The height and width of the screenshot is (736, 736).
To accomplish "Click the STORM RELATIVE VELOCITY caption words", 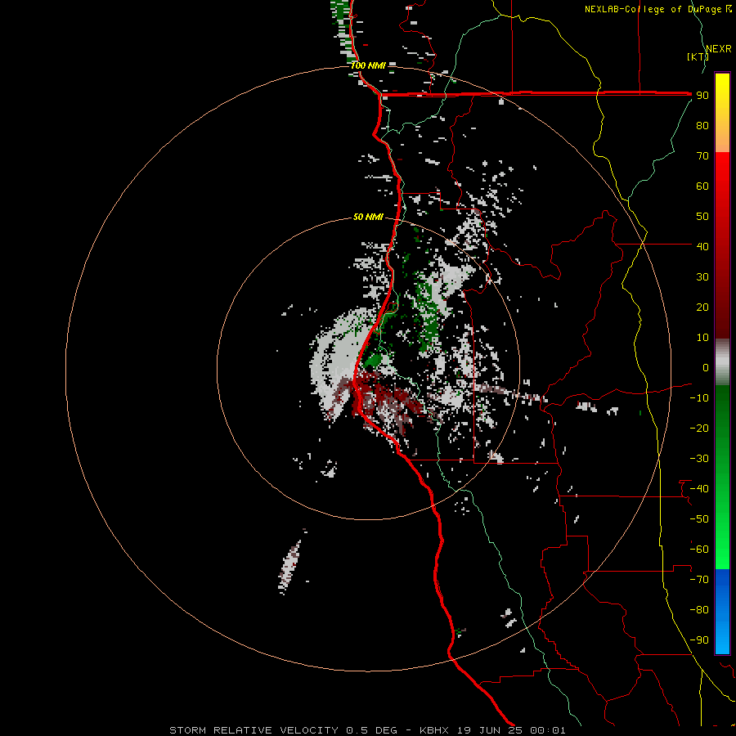I will pyautogui.click(x=254, y=730).
